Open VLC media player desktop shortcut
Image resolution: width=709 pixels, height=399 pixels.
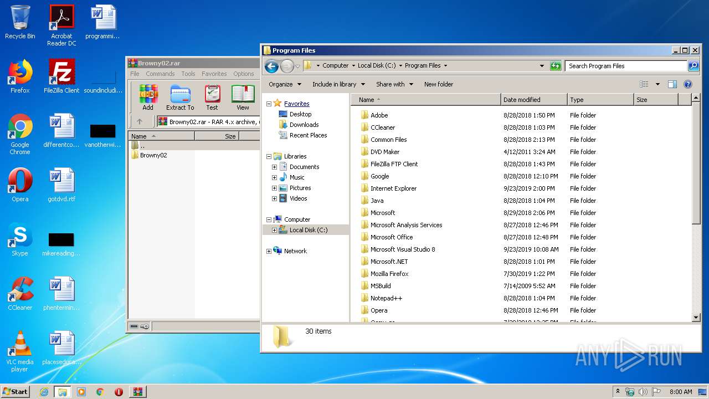pyautogui.click(x=20, y=351)
